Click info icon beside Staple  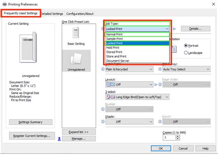pos(103,122)
